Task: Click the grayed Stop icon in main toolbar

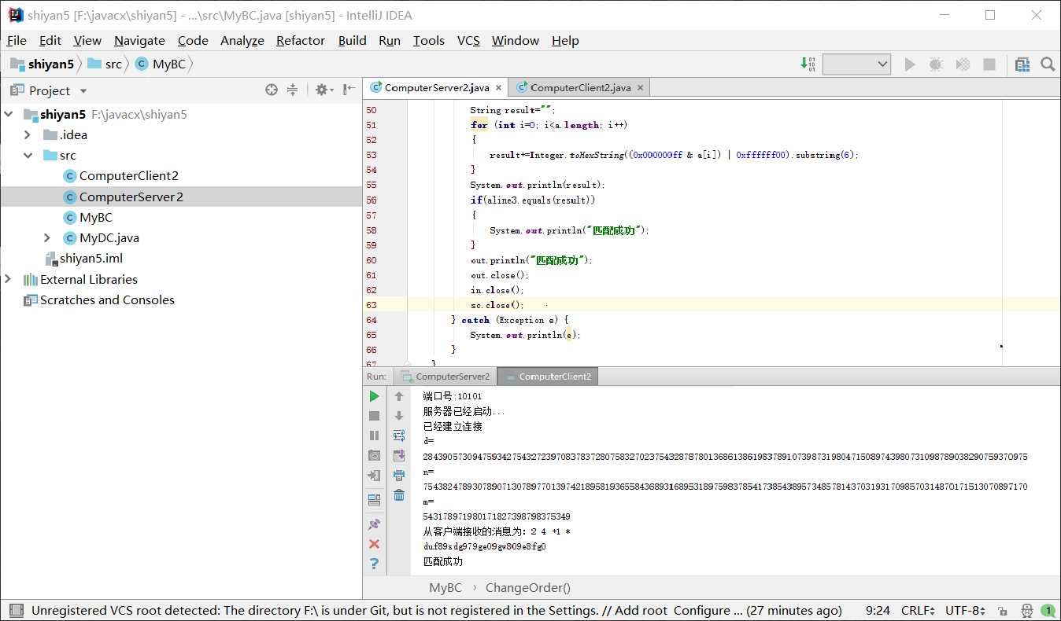Action: [x=989, y=64]
